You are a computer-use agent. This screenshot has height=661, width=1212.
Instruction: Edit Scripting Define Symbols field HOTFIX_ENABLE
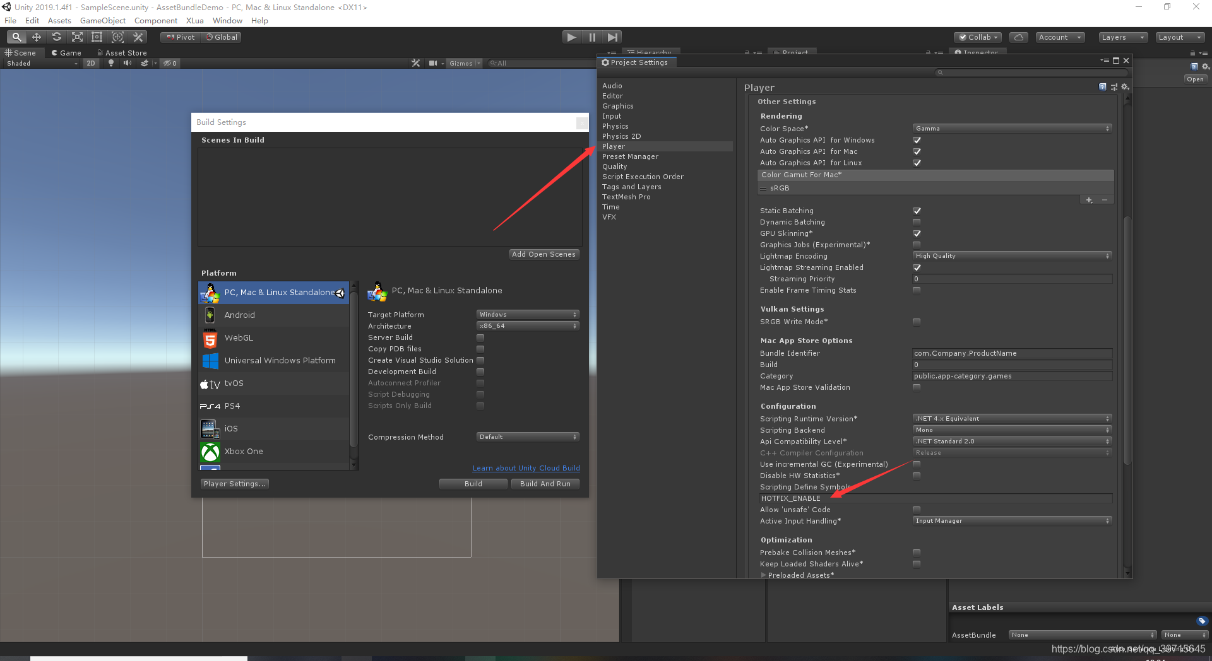click(x=936, y=498)
